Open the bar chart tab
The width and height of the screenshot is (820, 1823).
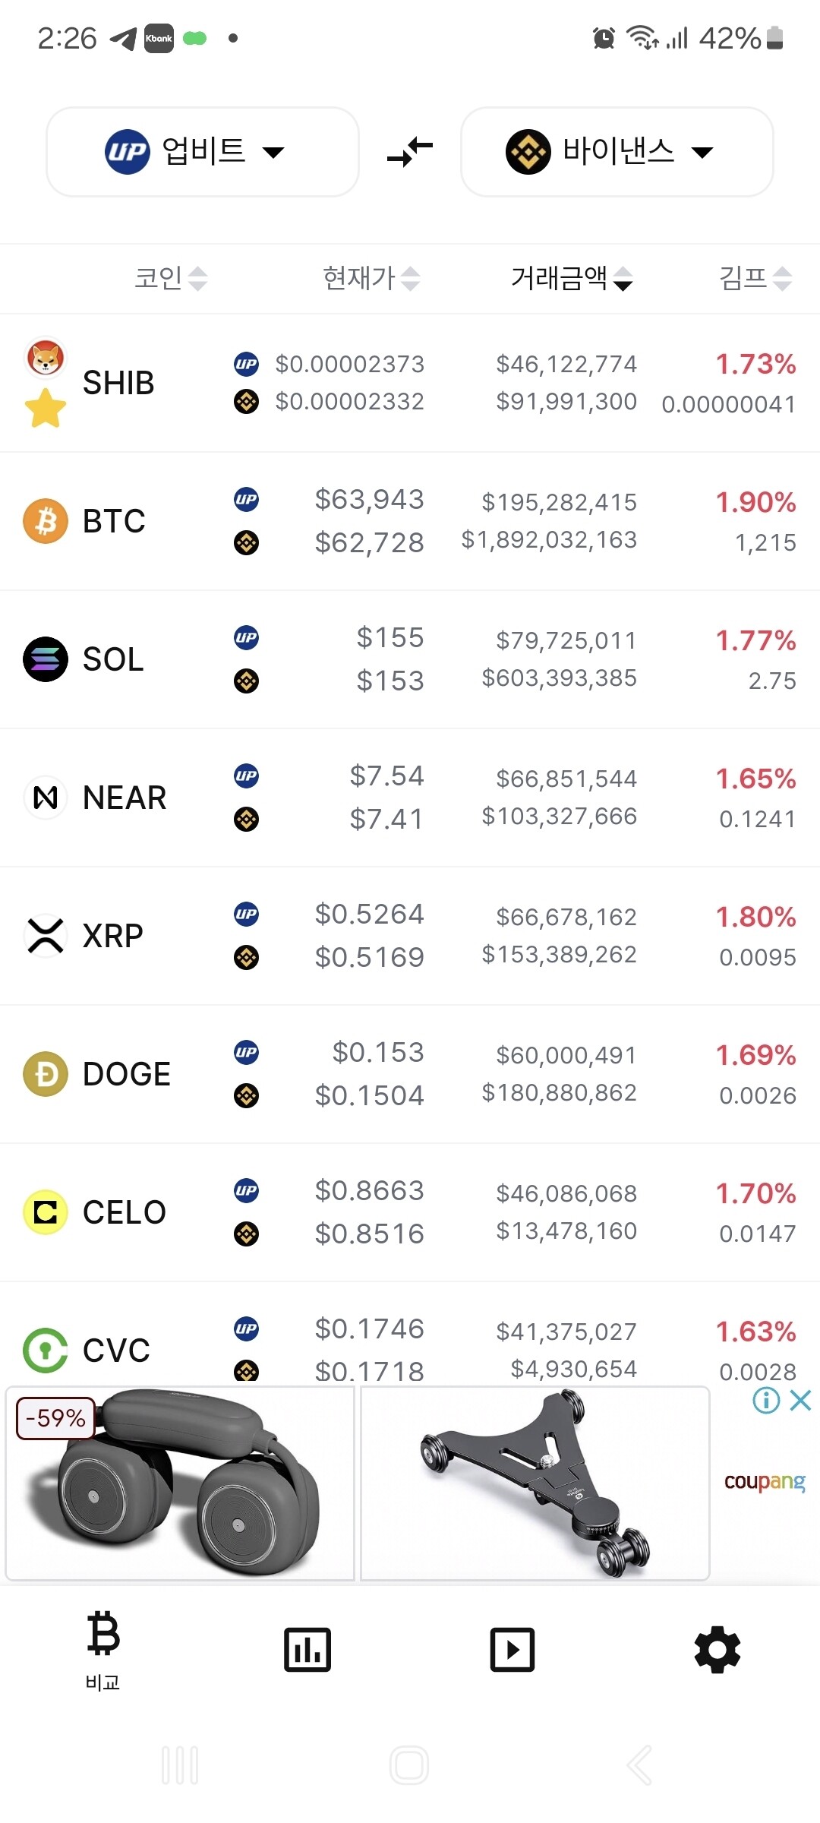[307, 1649]
